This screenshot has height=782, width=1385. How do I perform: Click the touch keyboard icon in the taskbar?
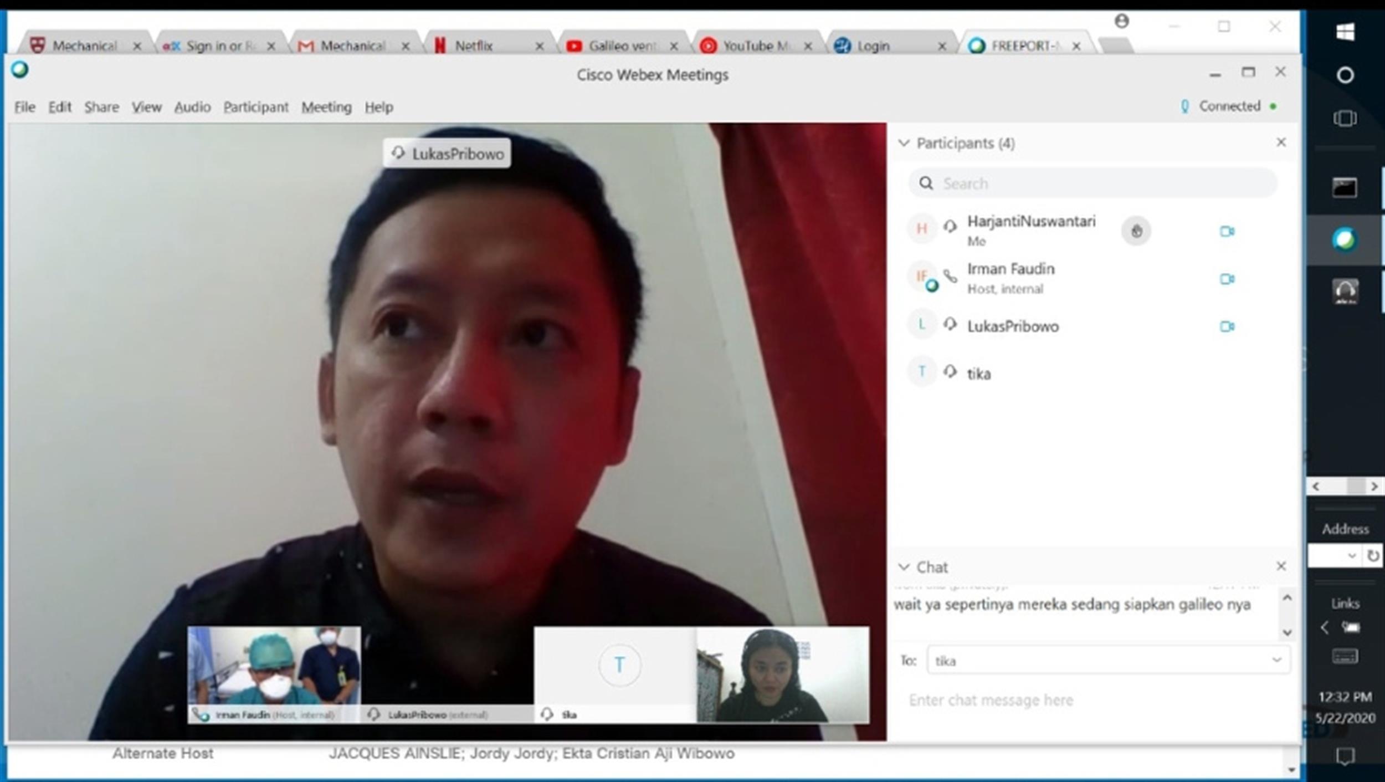click(1345, 657)
